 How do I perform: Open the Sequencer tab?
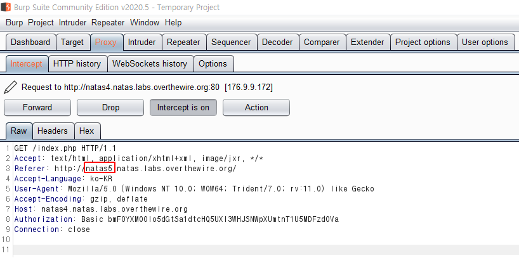tap(231, 42)
